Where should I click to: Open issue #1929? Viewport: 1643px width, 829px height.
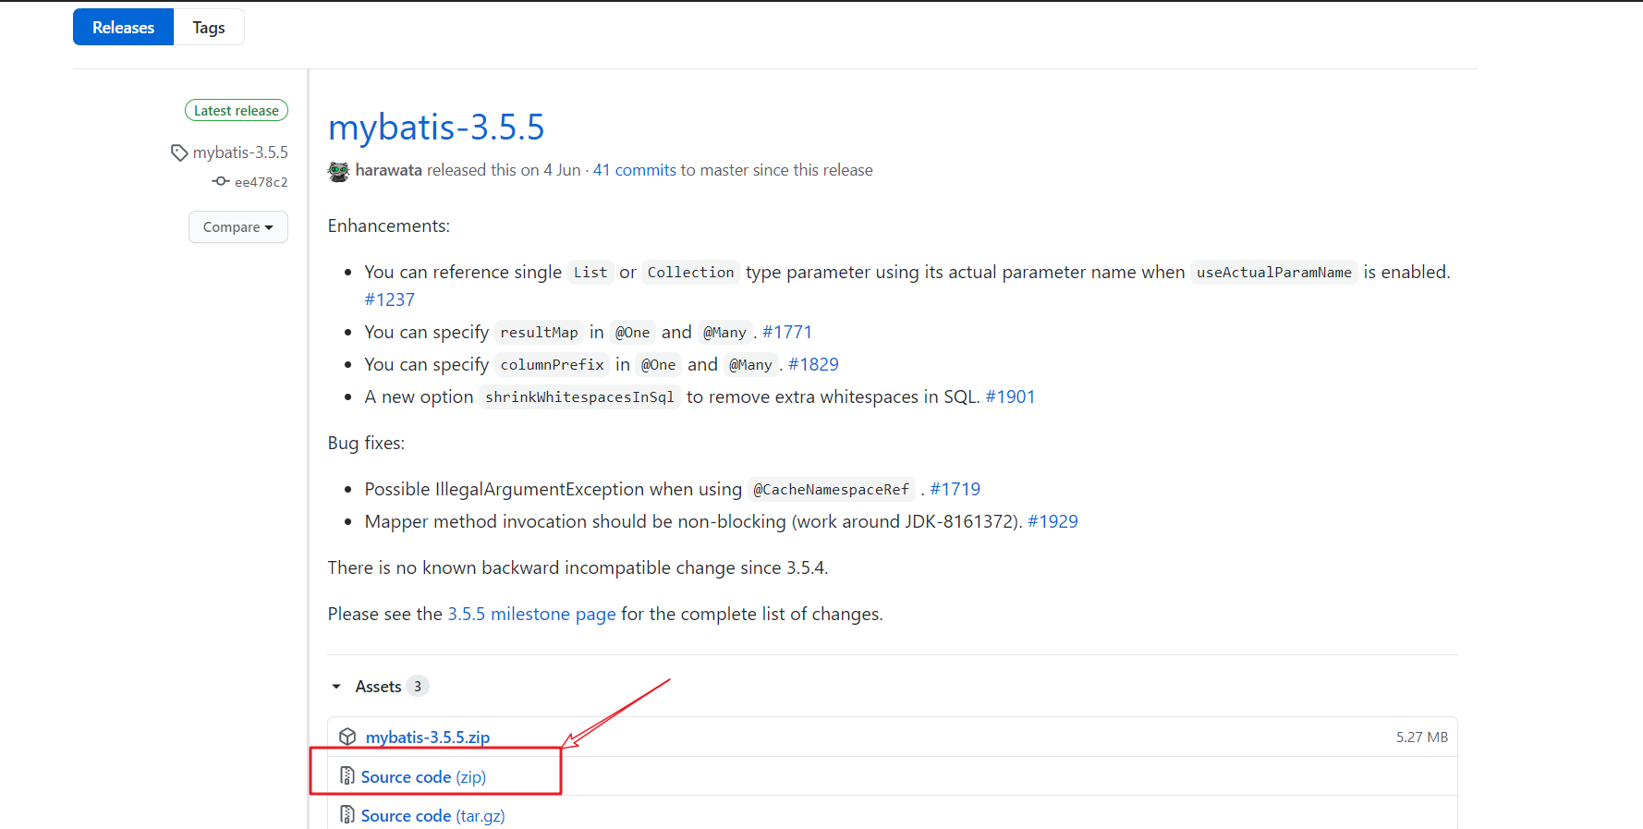1053,521
